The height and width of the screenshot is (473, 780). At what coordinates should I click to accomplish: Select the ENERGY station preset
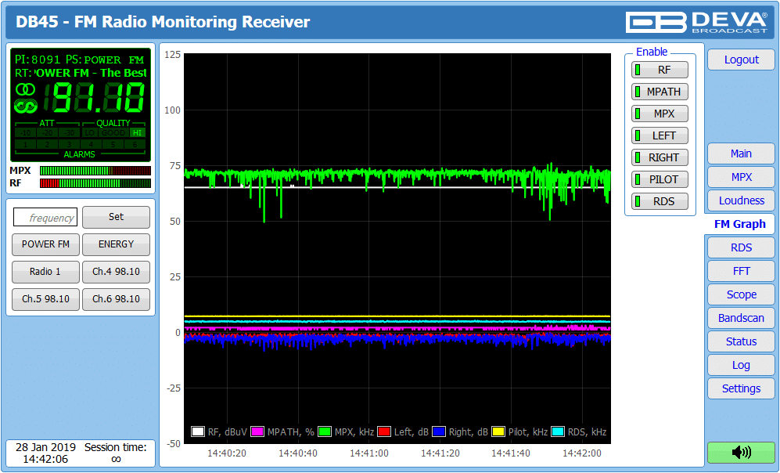(116, 244)
